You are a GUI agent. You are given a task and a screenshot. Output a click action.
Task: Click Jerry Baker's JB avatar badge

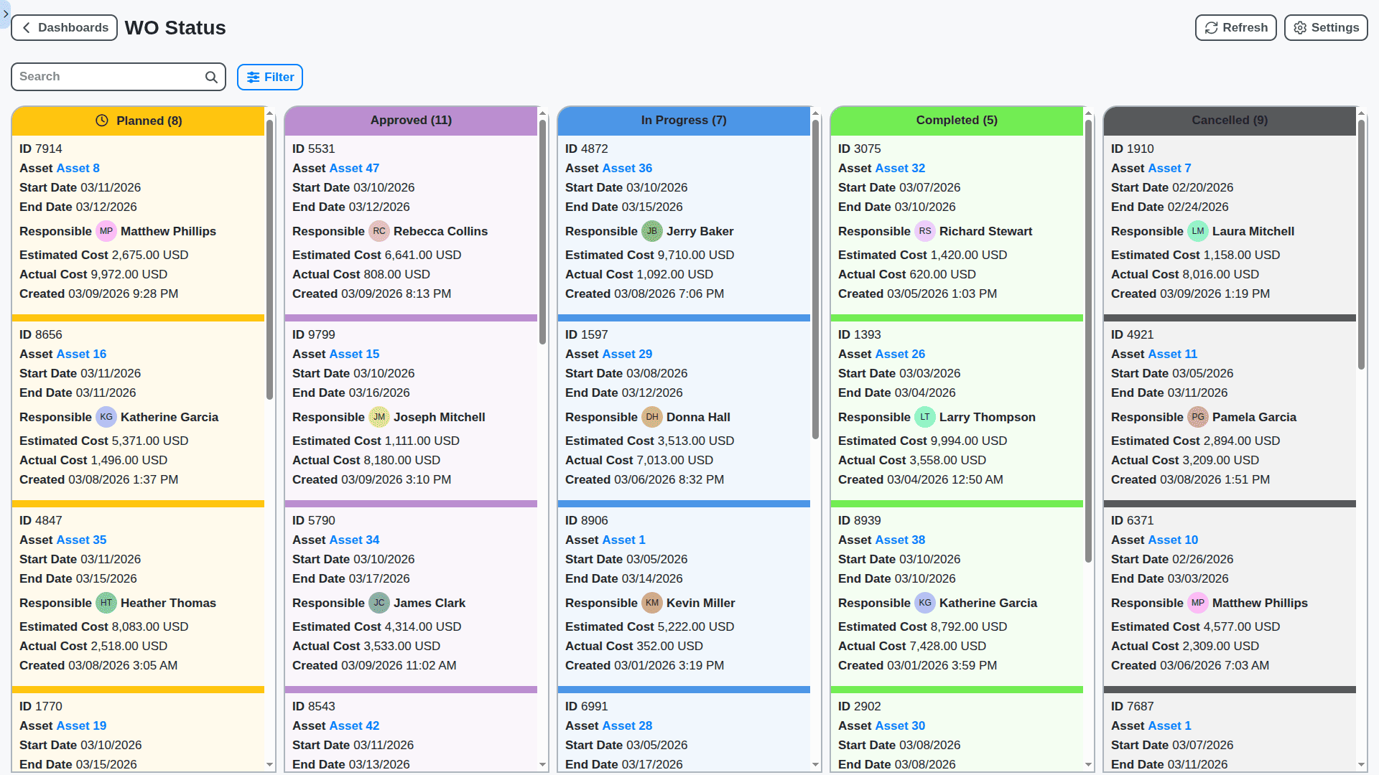pyautogui.click(x=652, y=231)
